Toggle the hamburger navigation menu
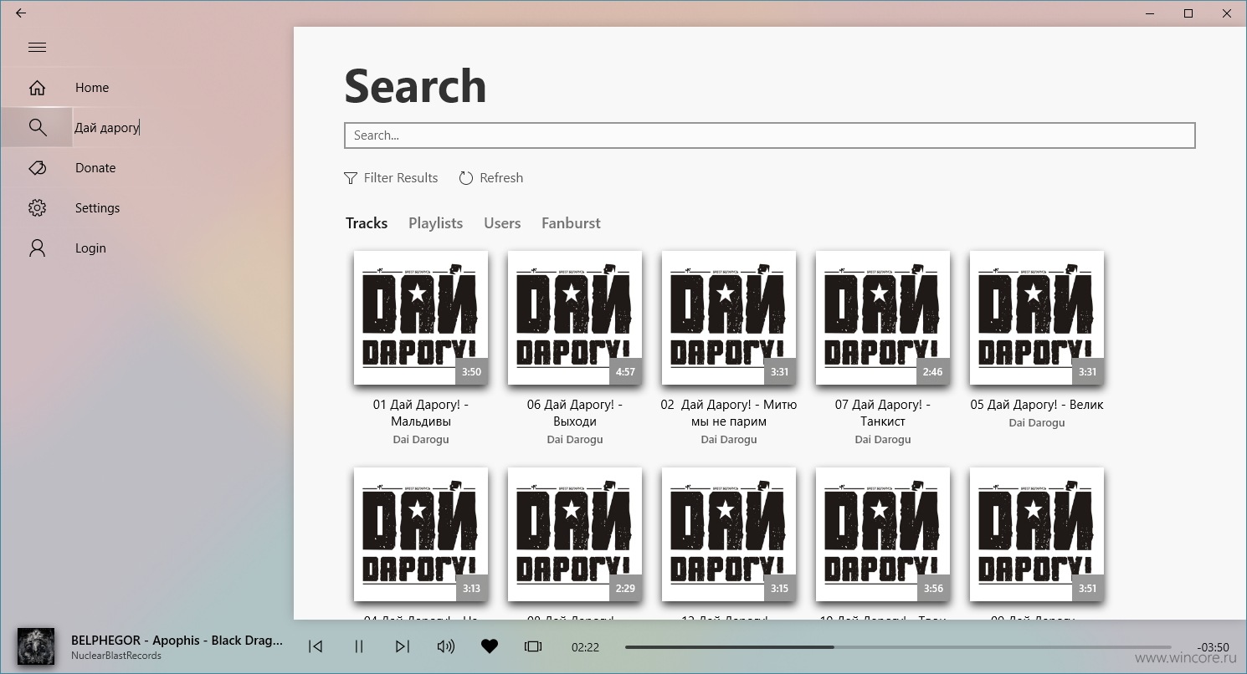Image resolution: width=1247 pixels, height=674 pixels. click(37, 48)
